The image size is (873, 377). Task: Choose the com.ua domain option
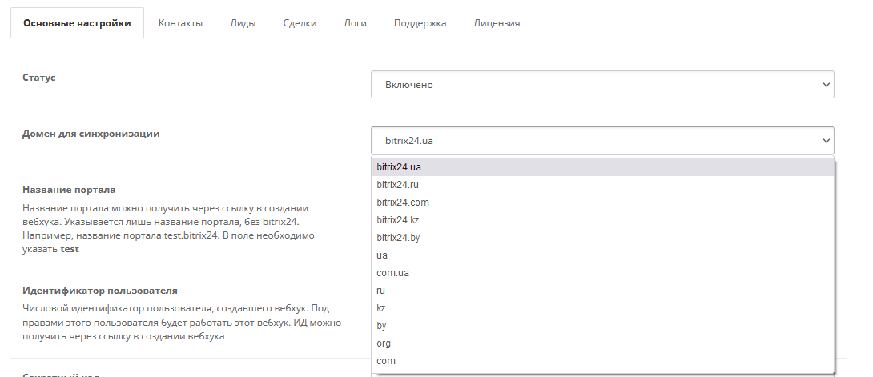click(x=602, y=273)
